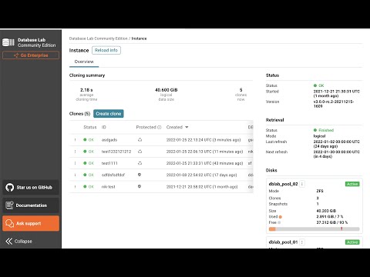Click the Active badge of dblab_pool_01
This screenshot has height=277, width=370.
pos(352,242)
